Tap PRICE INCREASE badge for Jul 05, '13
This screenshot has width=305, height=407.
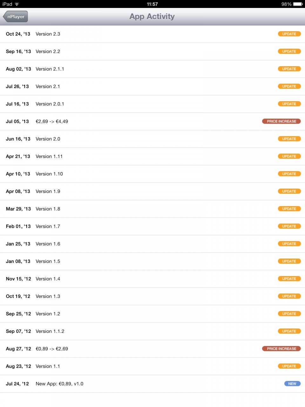(x=281, y=121)
